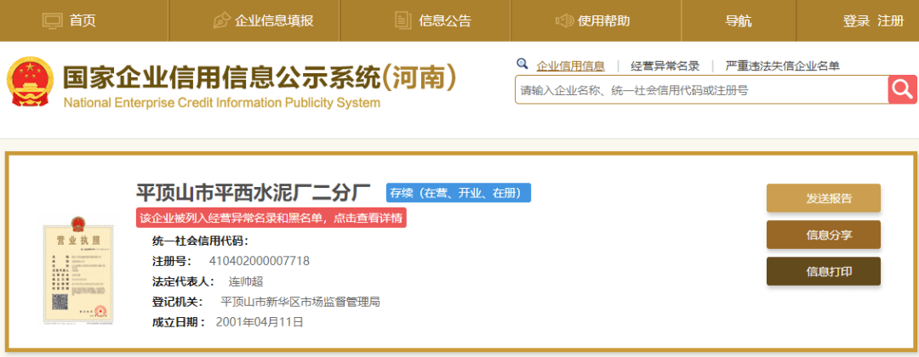The height and width of the screenshot is (357, 919).
Task: Switch to the 经营异常名录 search tab
Action: [665, 66]
